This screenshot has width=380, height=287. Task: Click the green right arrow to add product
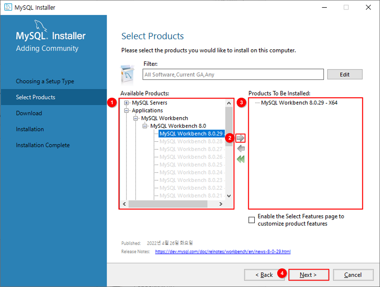point(241,138)
